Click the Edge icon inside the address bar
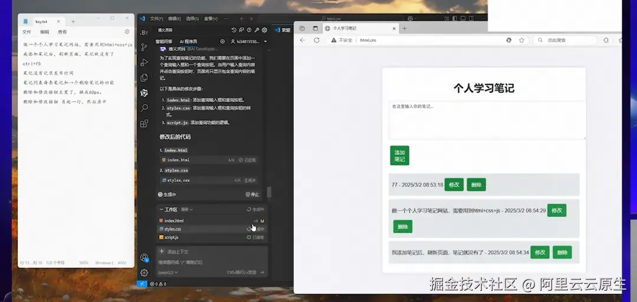637x302 pixels. pos(508,40)
